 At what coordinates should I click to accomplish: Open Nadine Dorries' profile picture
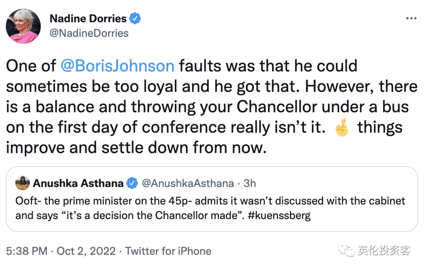tap(23, 26)
